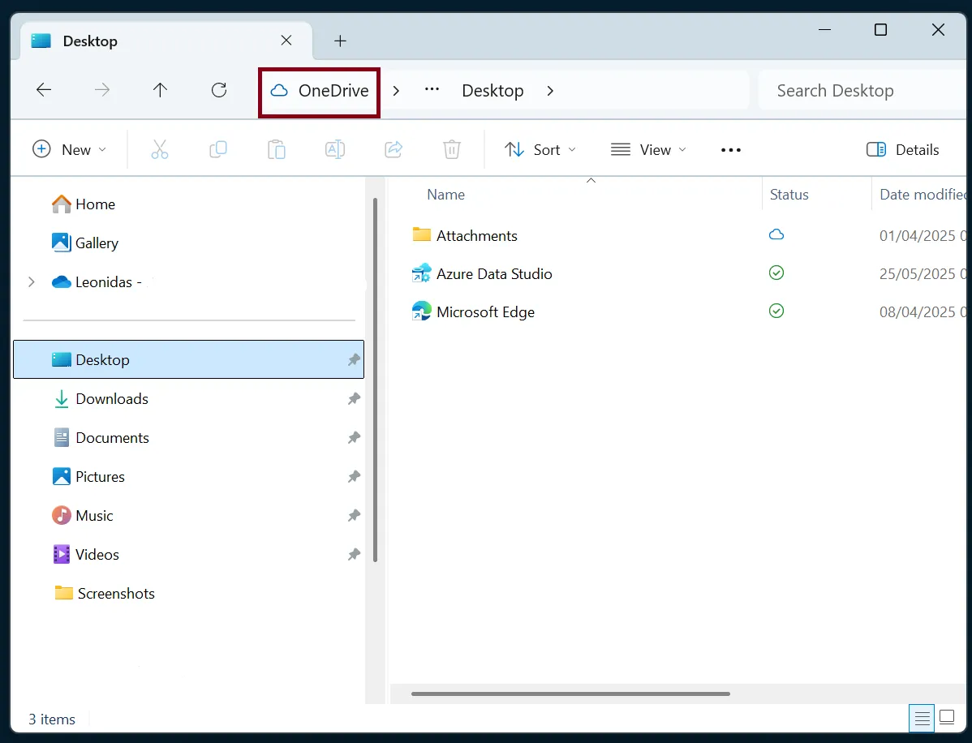Click the 01/04/2025 date cell
The height and width of the screenshot is (743, 972).
(x=923, y=235)
